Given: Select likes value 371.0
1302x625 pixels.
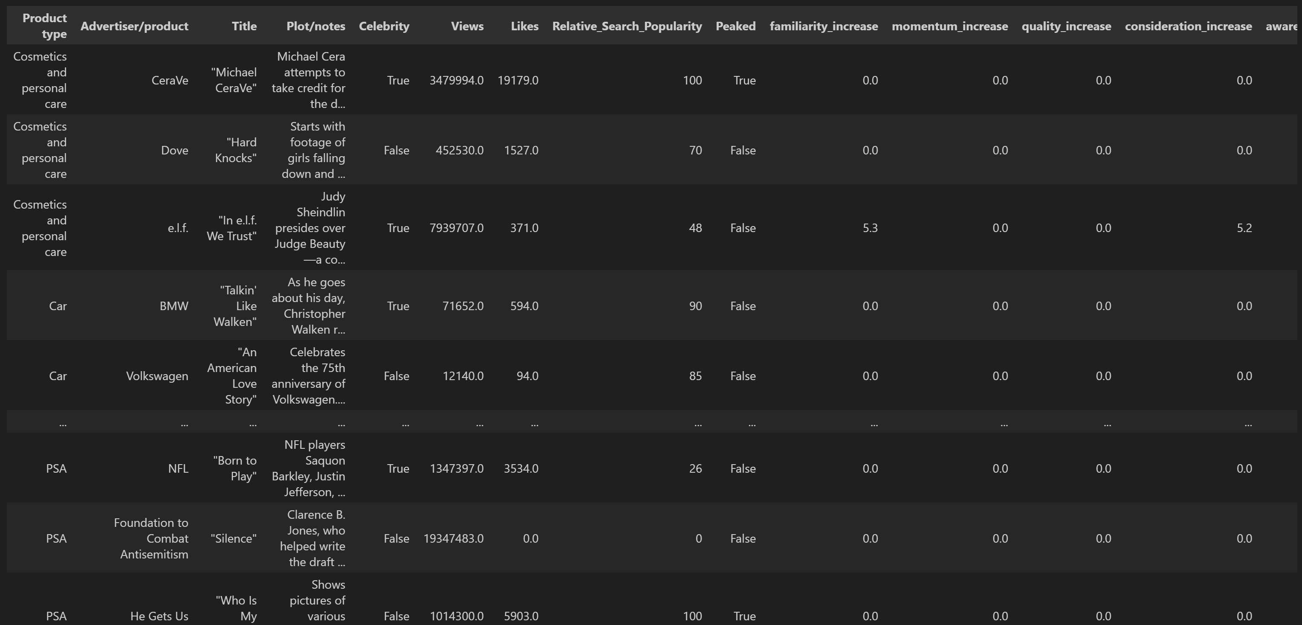Looking at the screenshot, I should [524, 228].
